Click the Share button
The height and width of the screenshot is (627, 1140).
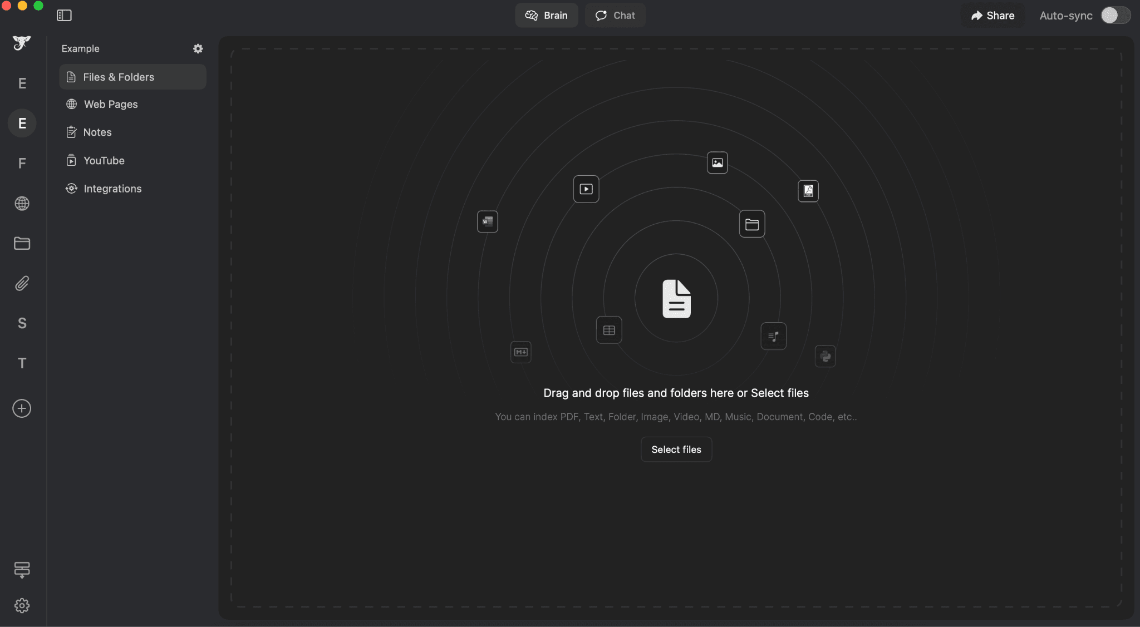click(992, 16)
